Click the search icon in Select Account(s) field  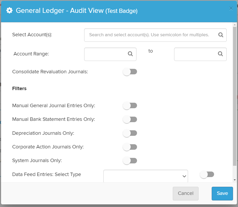coord(221,35)
